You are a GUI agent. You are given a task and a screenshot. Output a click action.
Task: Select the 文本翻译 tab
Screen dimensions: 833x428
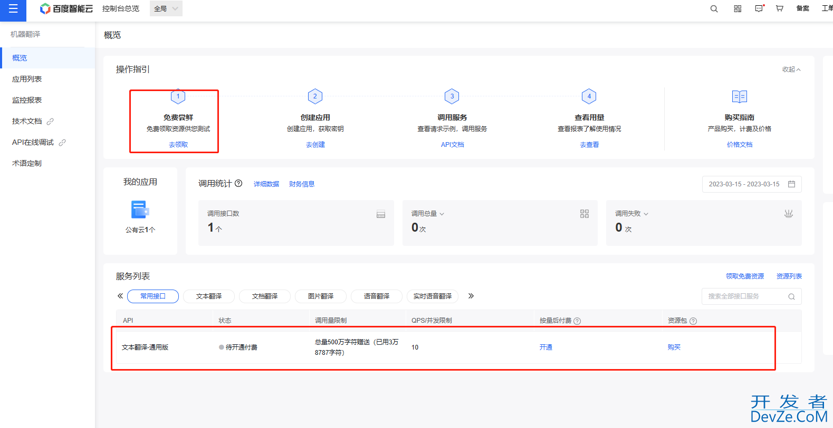[x=209, y=296]
